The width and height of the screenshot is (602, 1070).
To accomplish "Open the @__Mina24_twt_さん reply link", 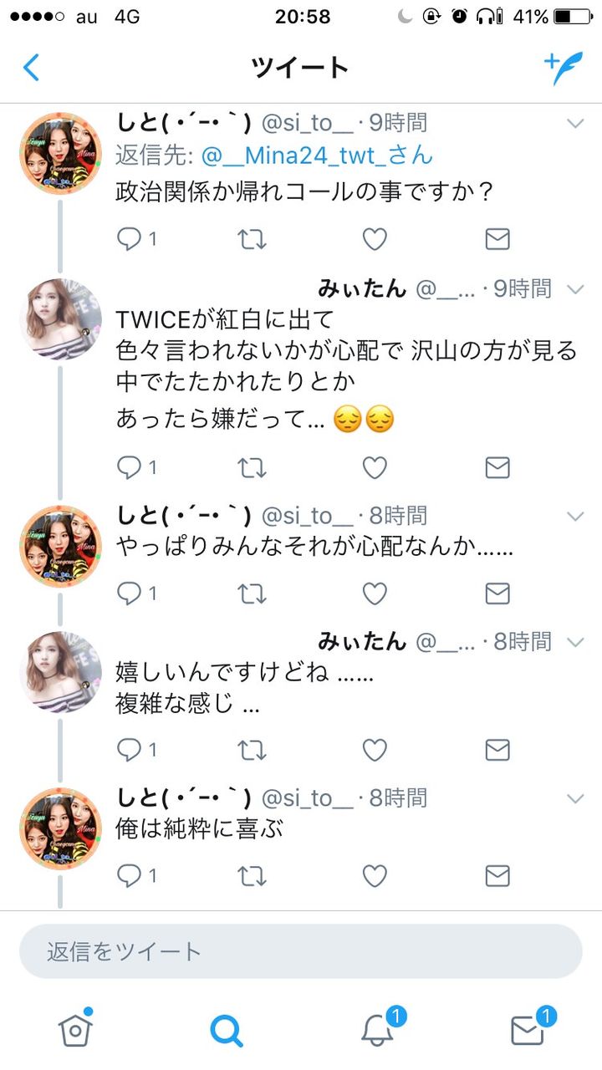I will point(317,154).
